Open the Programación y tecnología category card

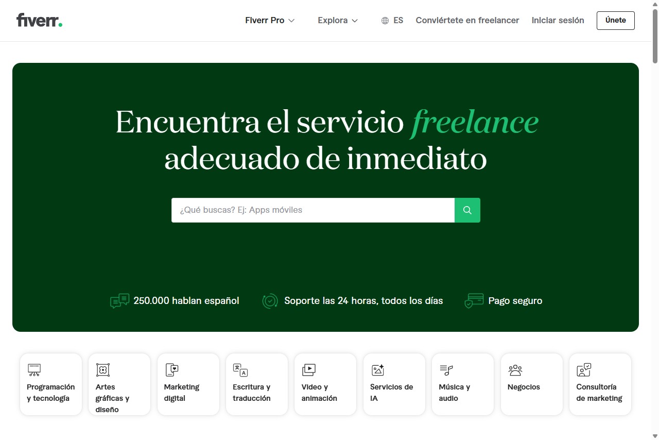pyautogui.click(x=51, y=384)
